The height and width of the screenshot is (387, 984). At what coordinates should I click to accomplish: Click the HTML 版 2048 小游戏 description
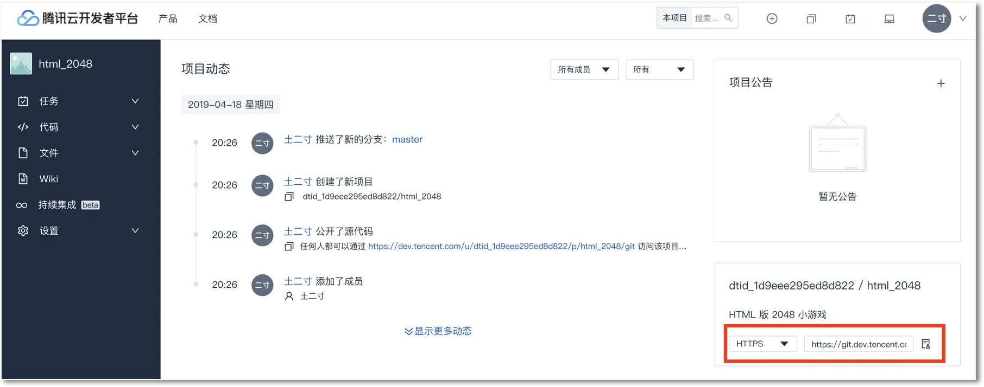tap(778, 314)
